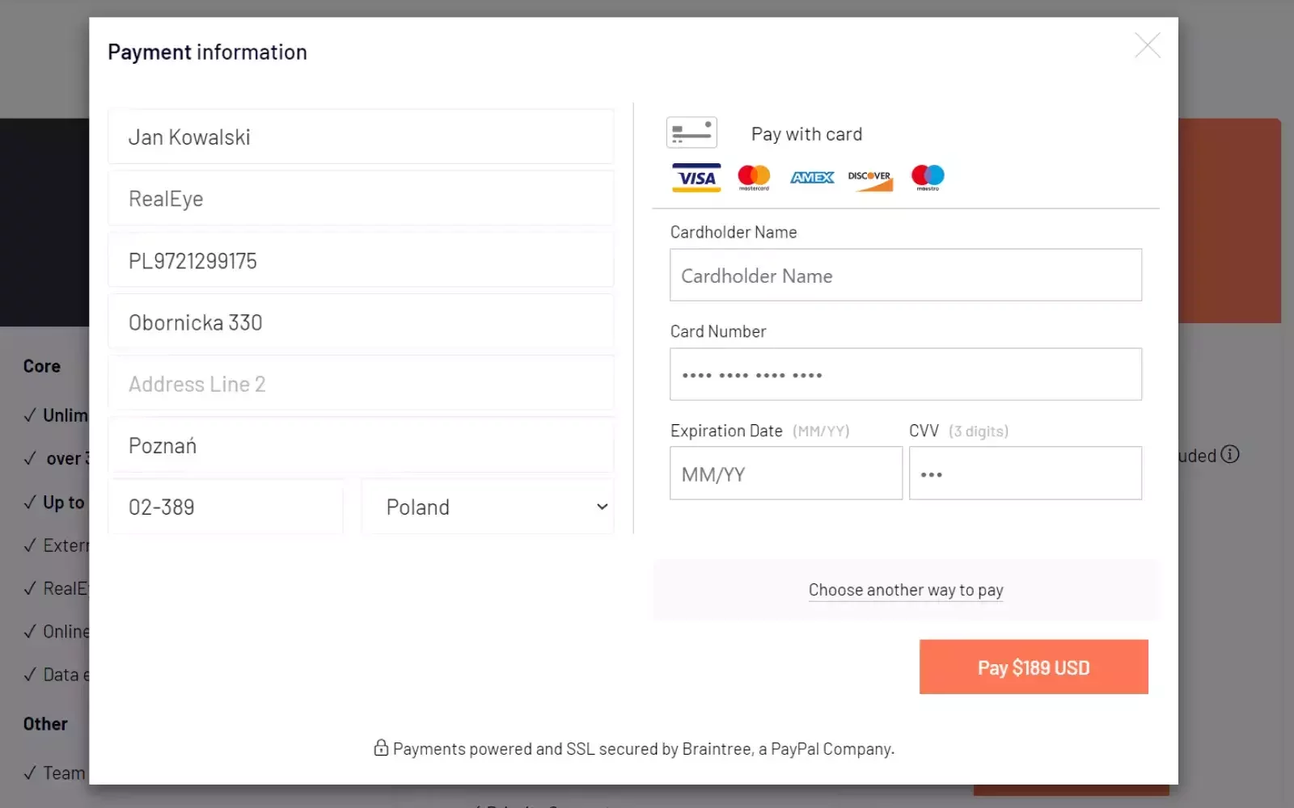
Task: Click the Visa card logo
Action: click(x=696, y=178)
